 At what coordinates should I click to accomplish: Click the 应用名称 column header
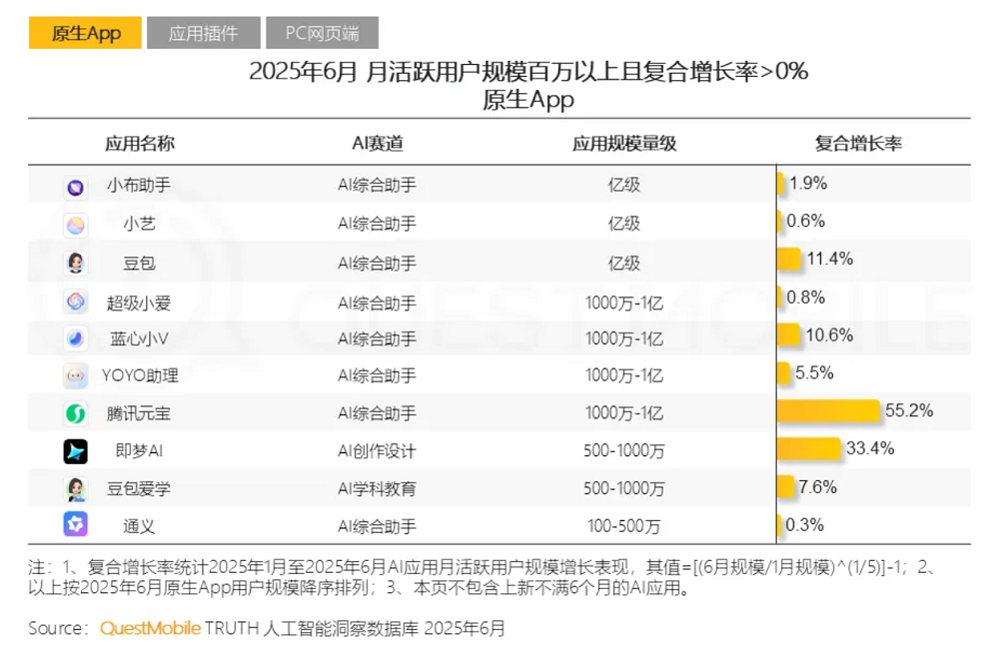[x=140, y=144]
